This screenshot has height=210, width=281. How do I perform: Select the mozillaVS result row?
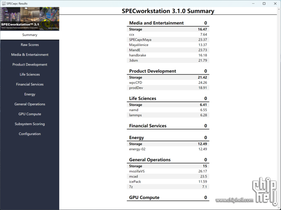pyautogui.click(x=168, y=171)
